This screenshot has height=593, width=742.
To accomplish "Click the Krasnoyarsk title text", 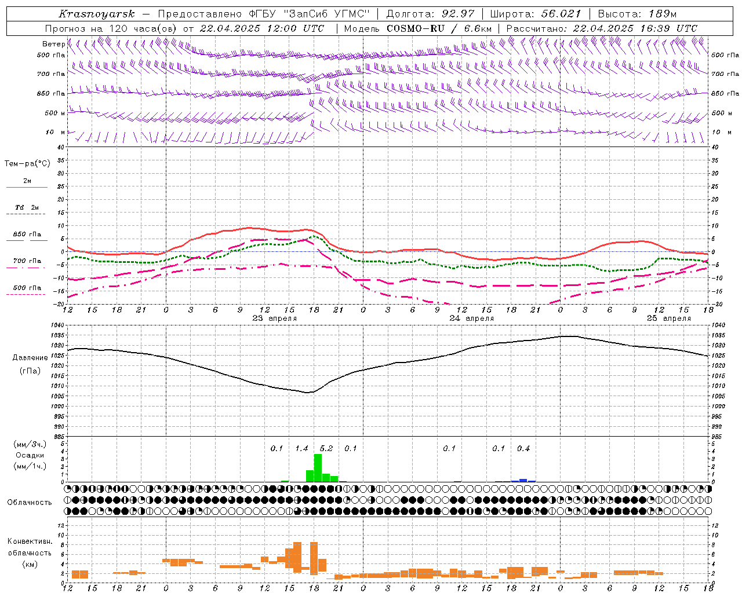I will pyautogui.click(x=96, y=14).
